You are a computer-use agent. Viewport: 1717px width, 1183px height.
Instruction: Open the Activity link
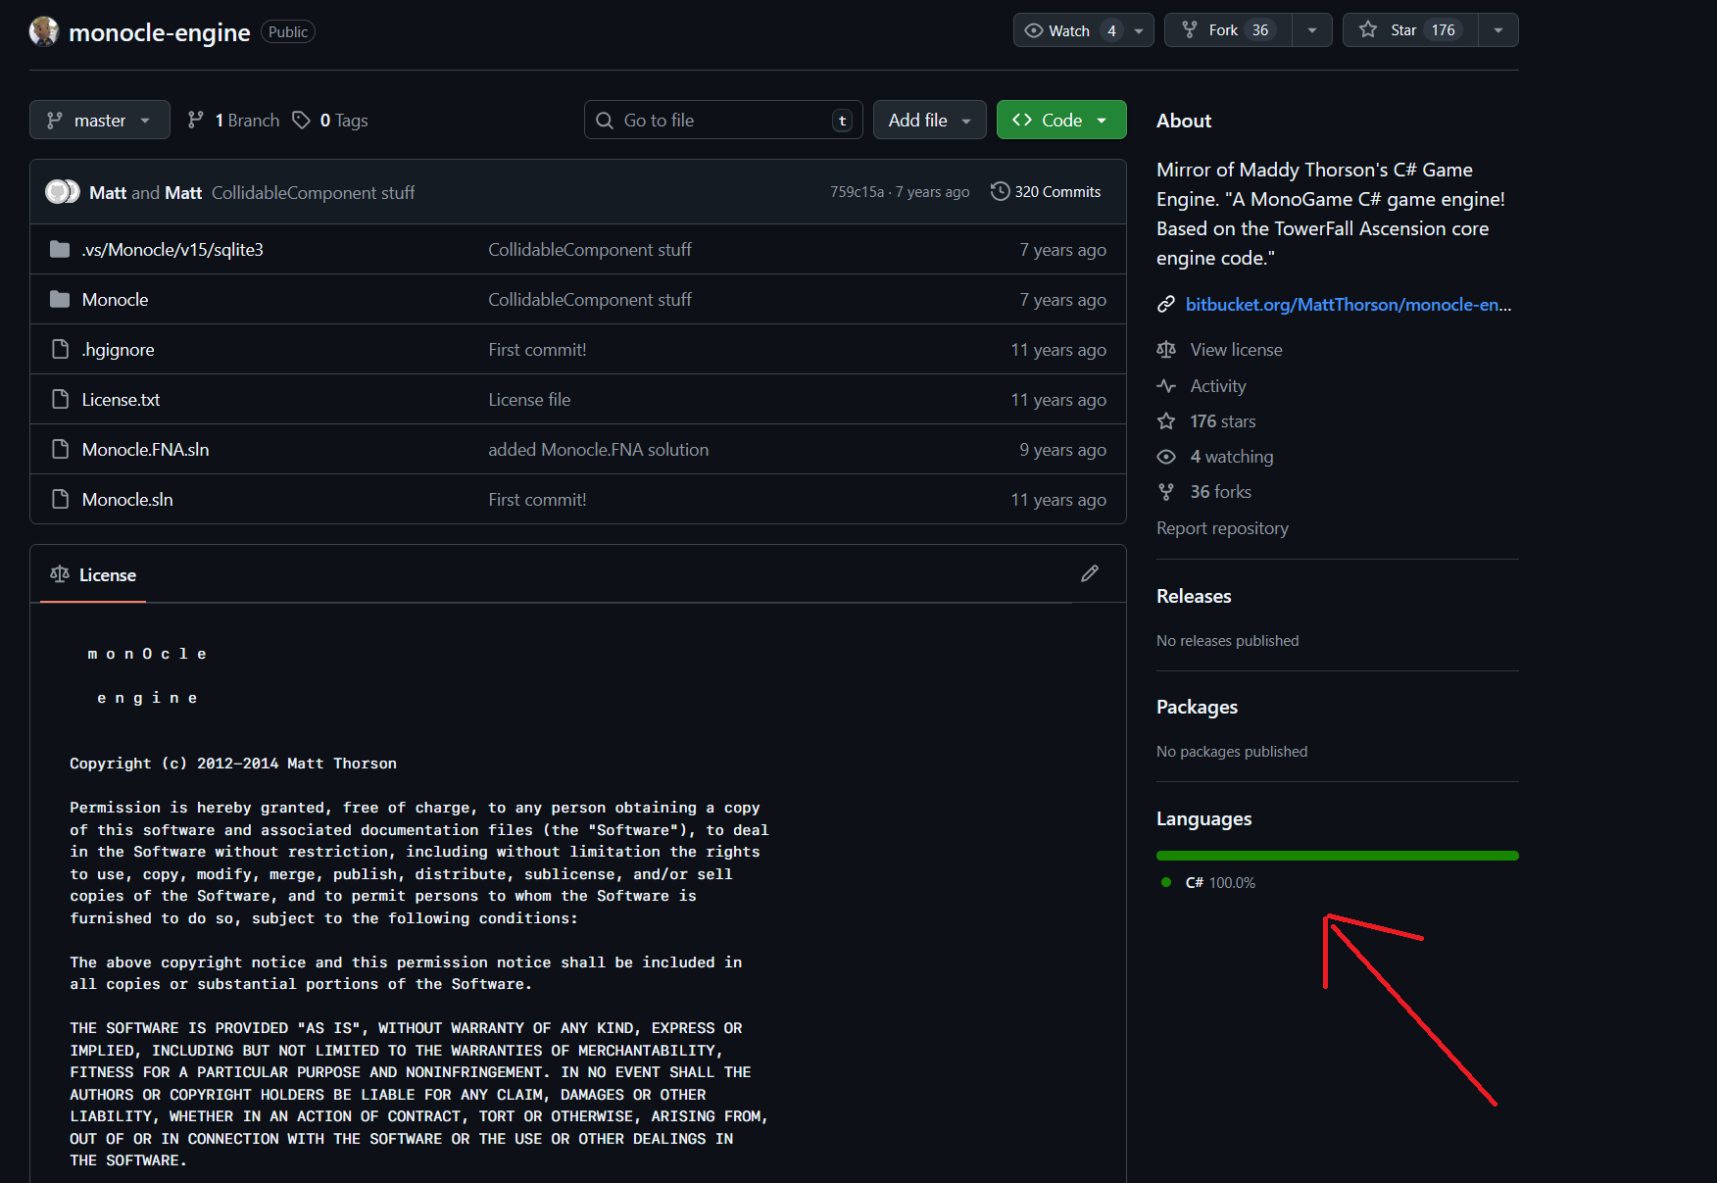pyautogui.click(x=1218, y=386)
